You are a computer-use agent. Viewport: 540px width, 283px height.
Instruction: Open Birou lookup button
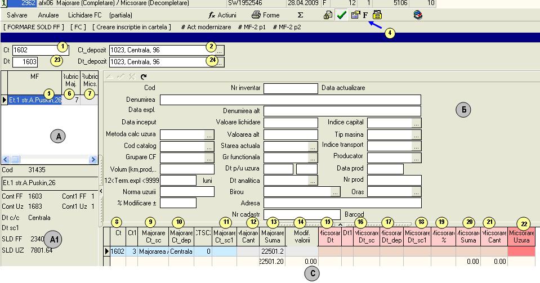pyautogui.click(x=336, y=192)
